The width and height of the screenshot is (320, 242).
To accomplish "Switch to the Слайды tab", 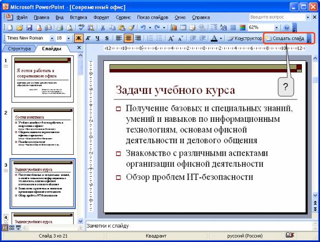I will pos(52,49).
